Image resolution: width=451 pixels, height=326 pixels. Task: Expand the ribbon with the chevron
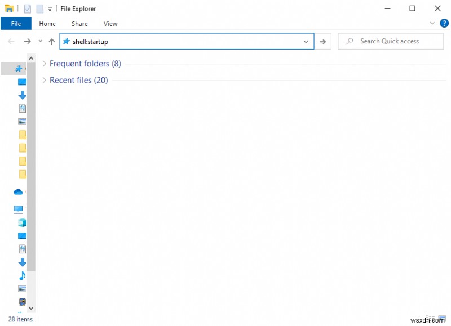coord(432,23)
